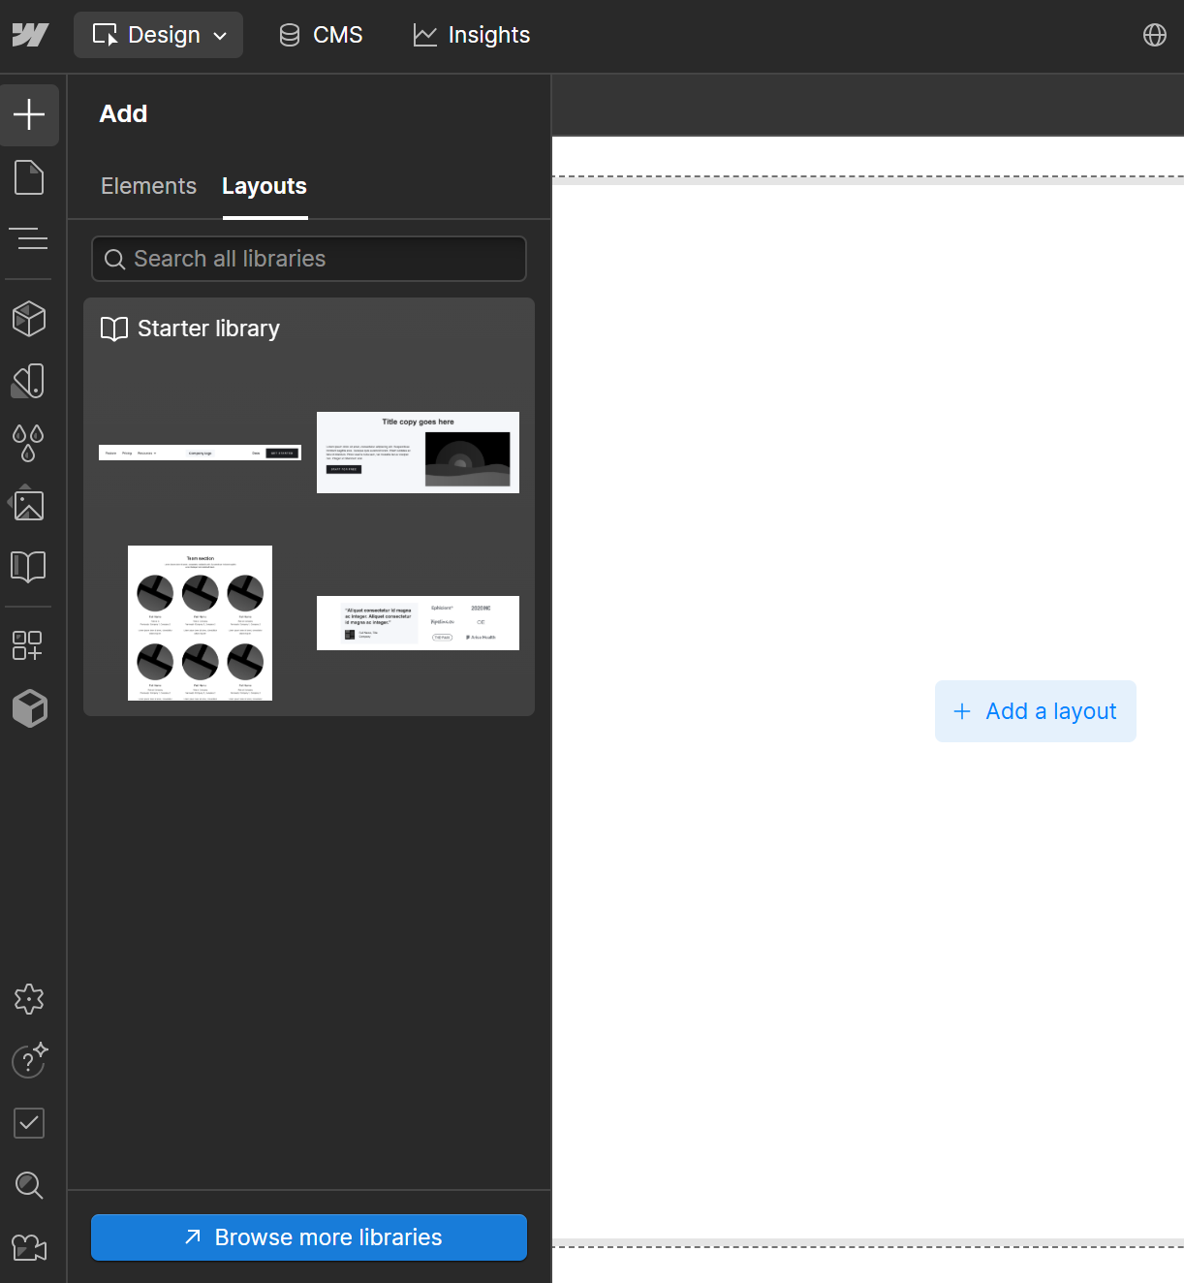The width and height of the screenshot is (1184, 1283).
Task: Open the Navigator panel icon
Action: [x=29, y=238]
